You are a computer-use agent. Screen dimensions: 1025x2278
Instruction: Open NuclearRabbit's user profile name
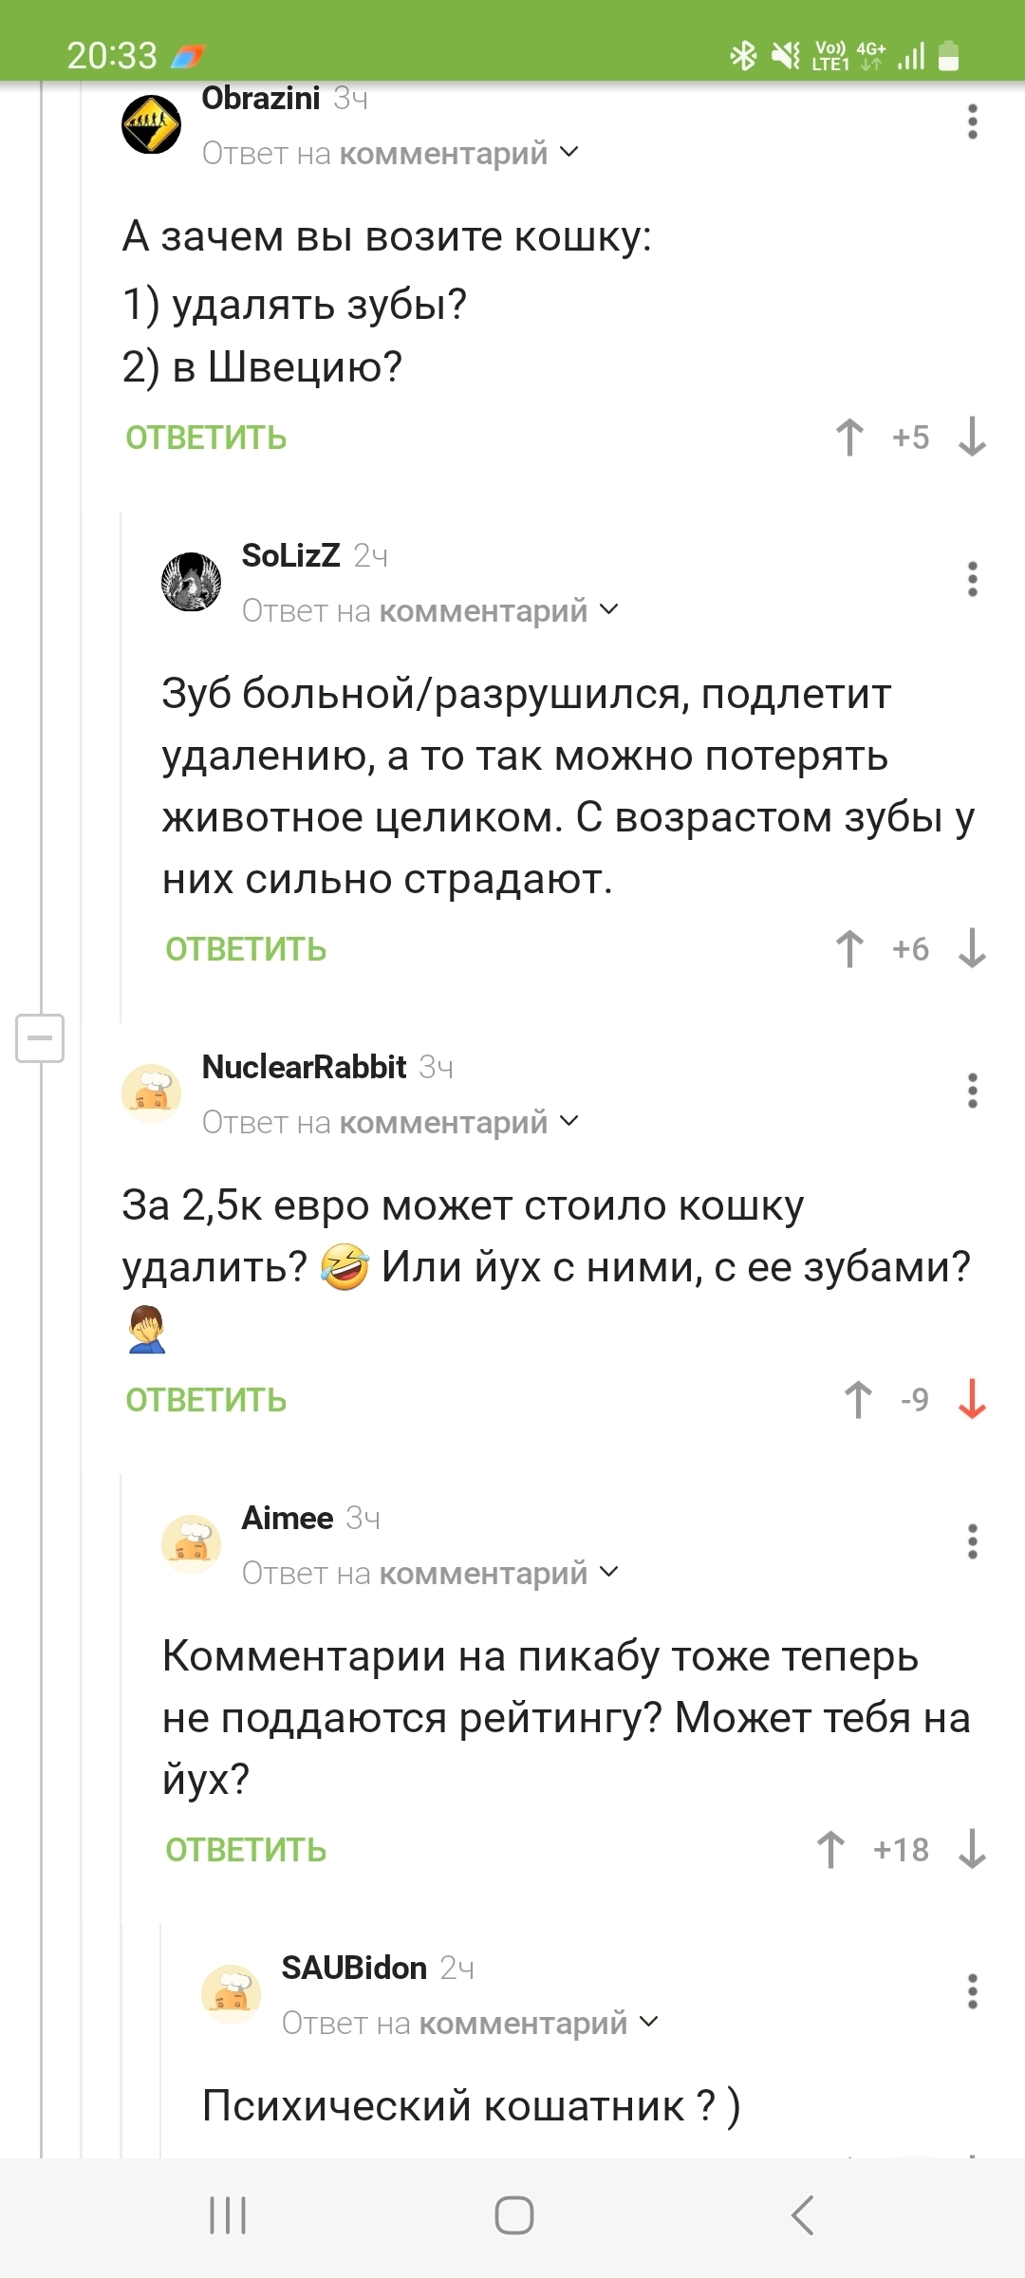coord(304,1067)
